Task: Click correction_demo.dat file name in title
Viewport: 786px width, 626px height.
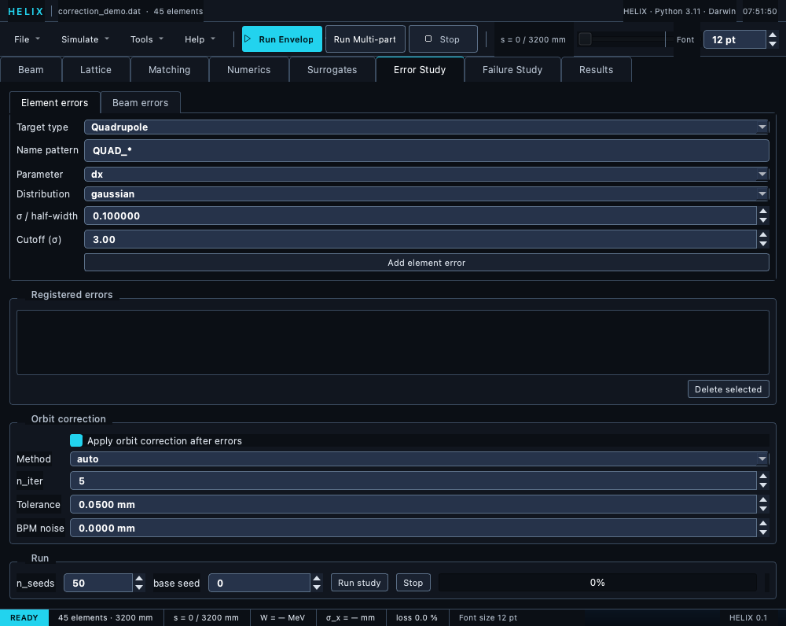Action: coord(99,11)
